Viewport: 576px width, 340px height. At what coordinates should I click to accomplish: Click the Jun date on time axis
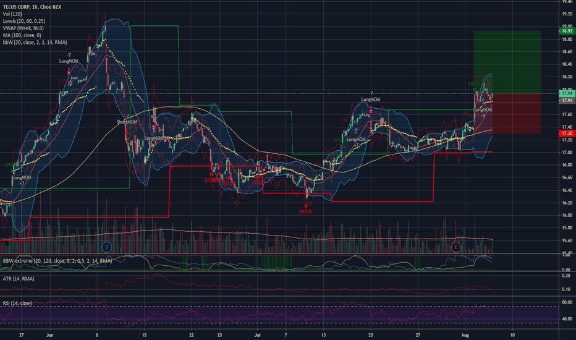click(x=50, y=335)
